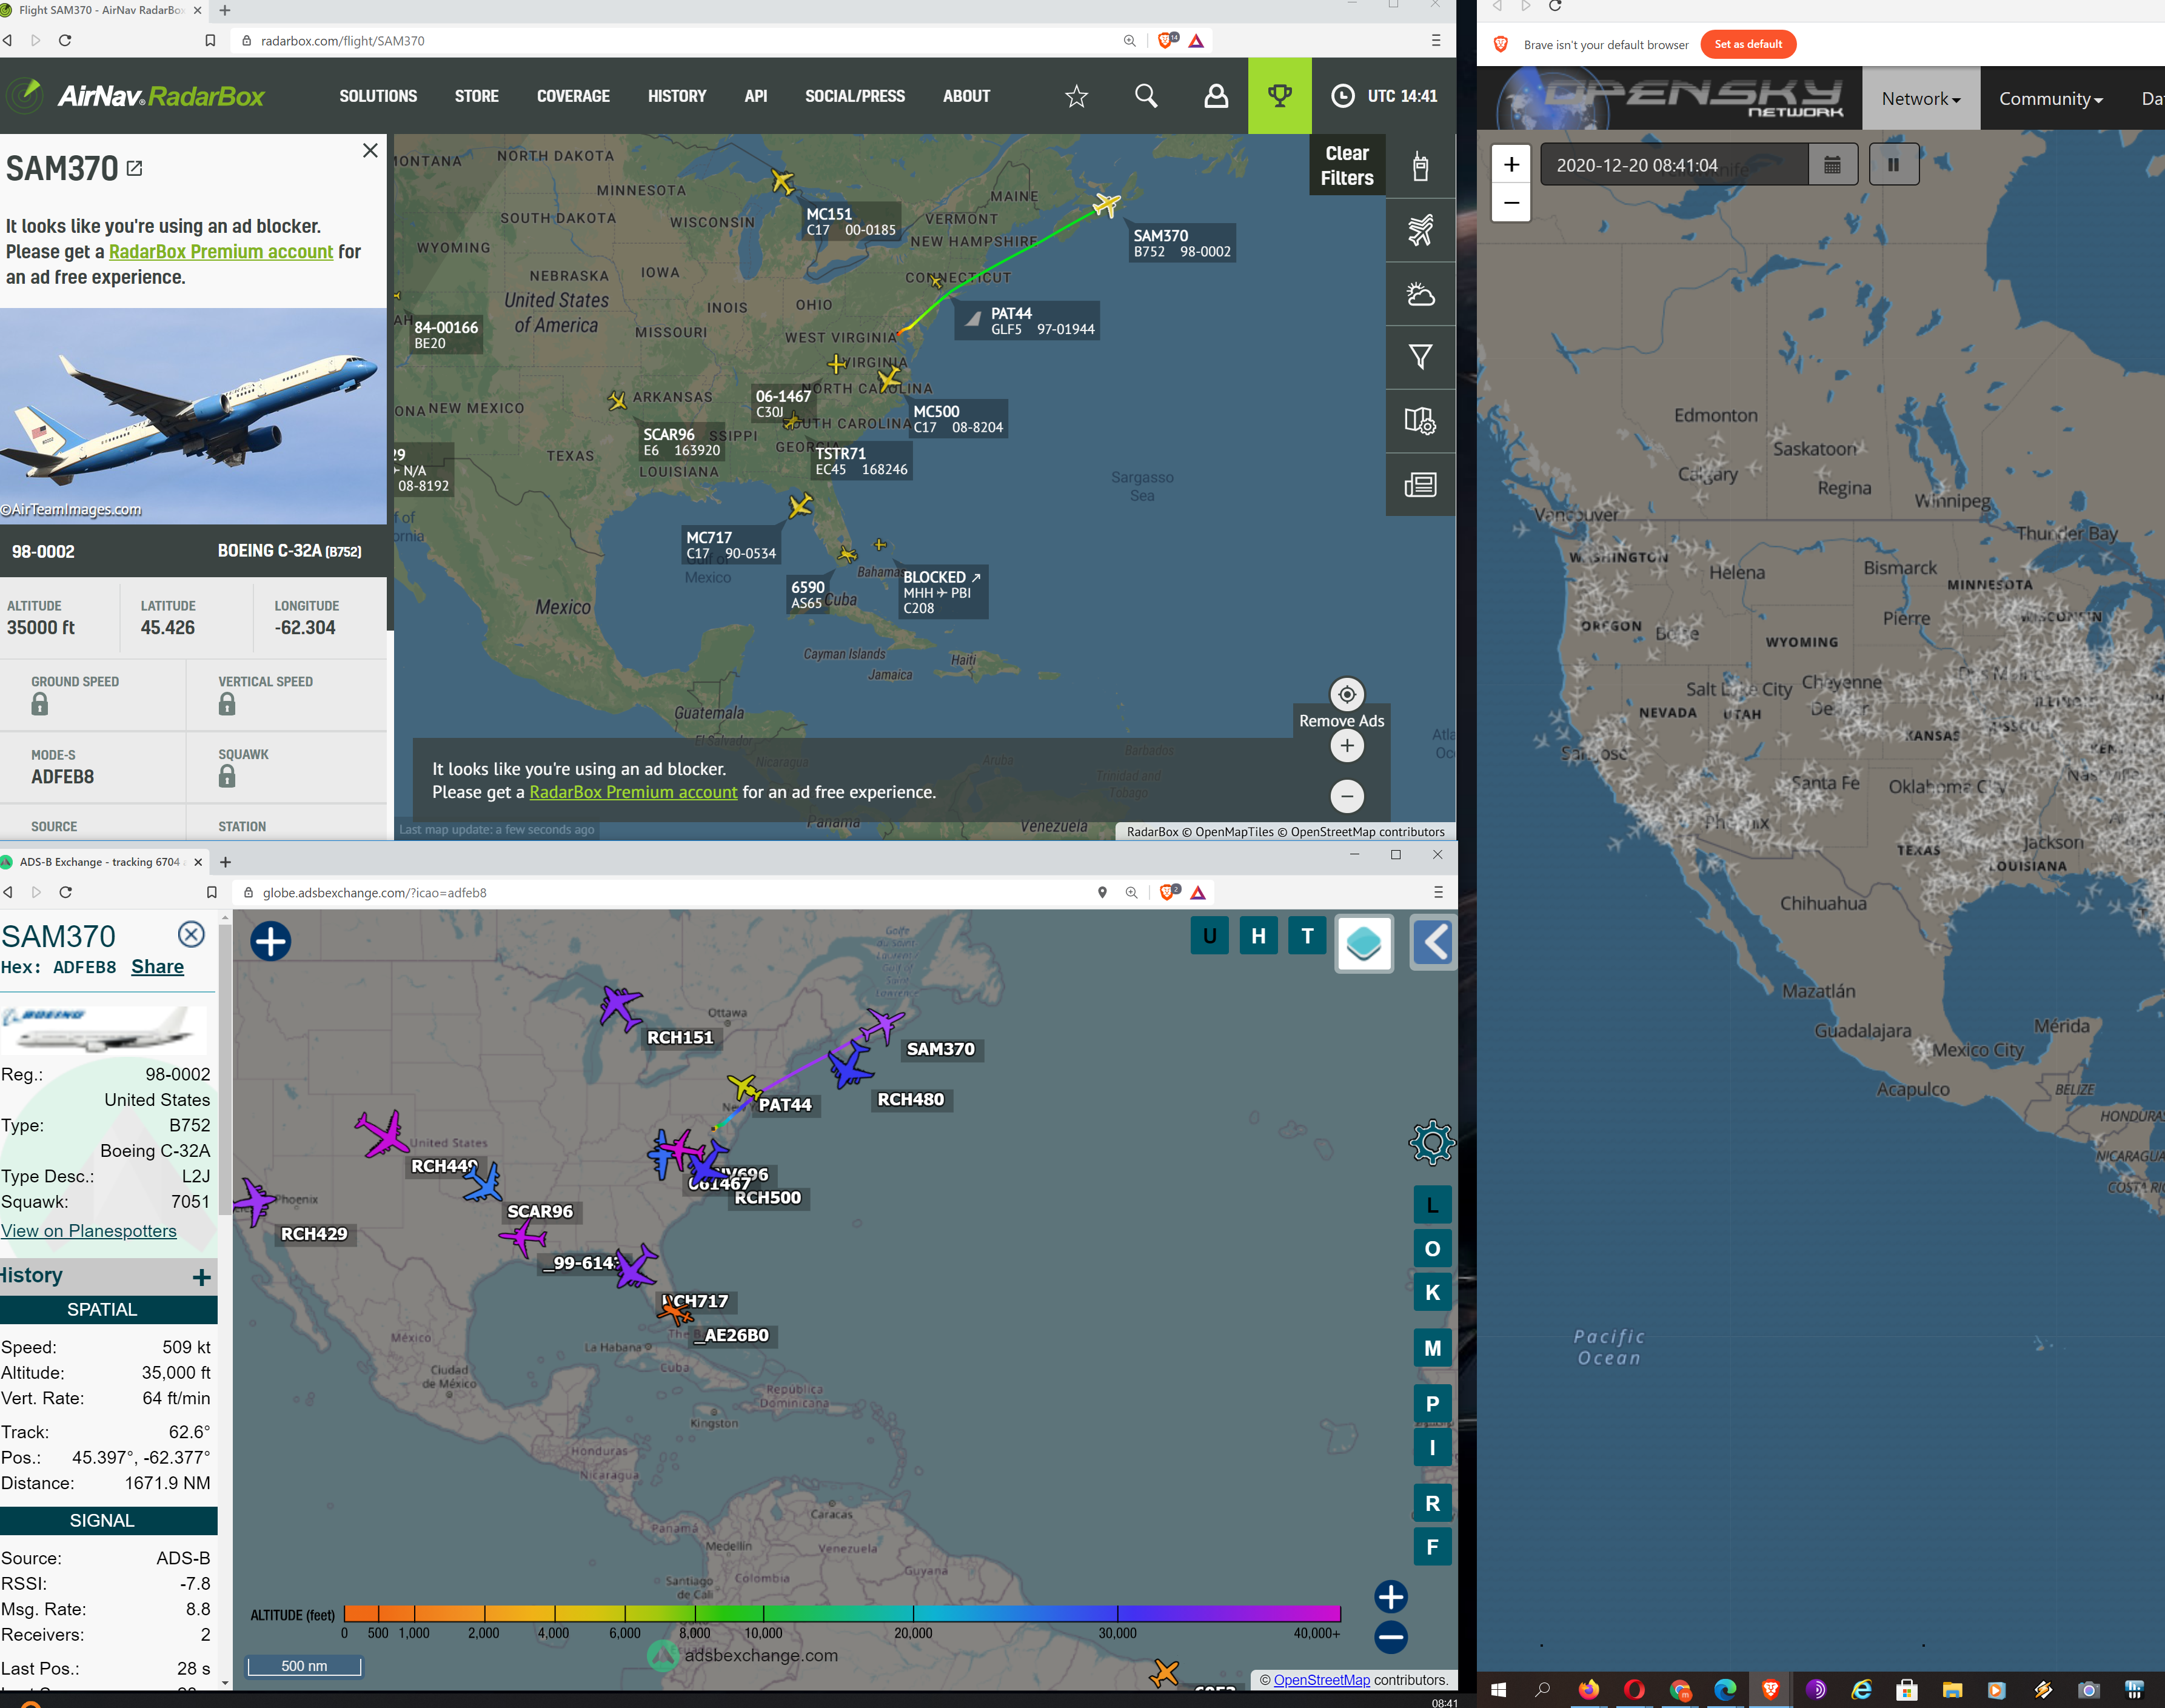This screenshot has width=2165, height=1708.
Task: Follow RadarBox Premium account link in map banner
Action: point(633,792)
